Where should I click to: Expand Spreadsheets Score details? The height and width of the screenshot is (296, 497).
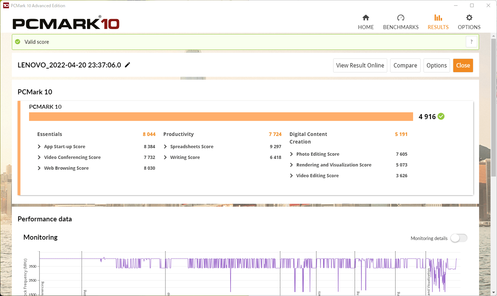click(165, 146)
